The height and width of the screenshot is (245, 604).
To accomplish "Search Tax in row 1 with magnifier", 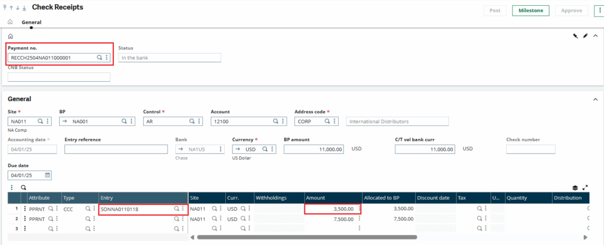I will click(x=480, y=208).
